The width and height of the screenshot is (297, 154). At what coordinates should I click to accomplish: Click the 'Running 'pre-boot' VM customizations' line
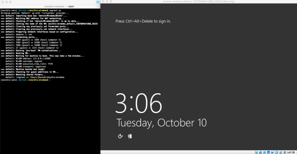(x=31, y=50)
